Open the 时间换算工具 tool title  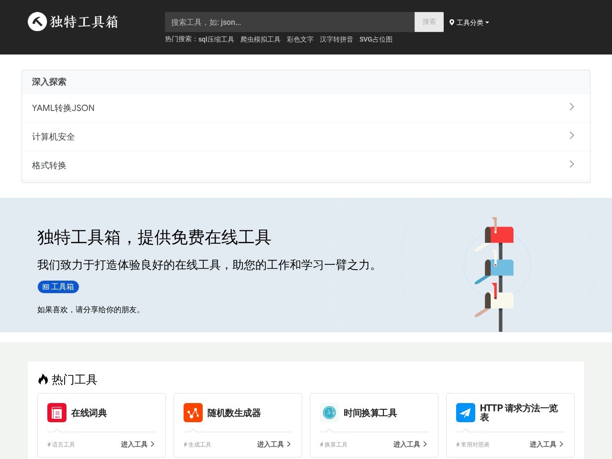coord(371,413)
